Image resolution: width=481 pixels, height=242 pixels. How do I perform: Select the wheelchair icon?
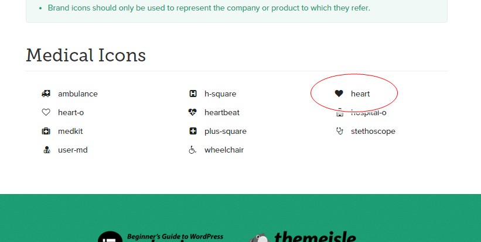[x=192, y=150]
